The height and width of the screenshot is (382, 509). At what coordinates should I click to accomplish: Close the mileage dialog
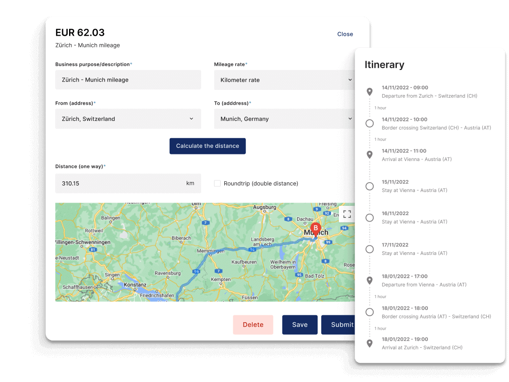pyautogui.click(x=345, y=34)
